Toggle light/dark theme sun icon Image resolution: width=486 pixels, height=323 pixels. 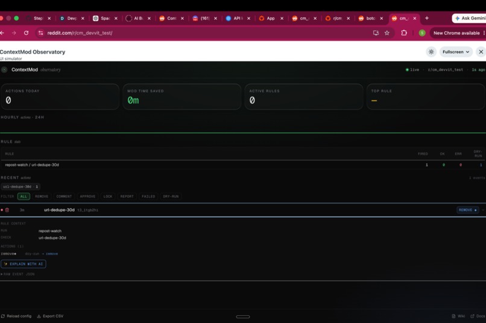[431, 52]
